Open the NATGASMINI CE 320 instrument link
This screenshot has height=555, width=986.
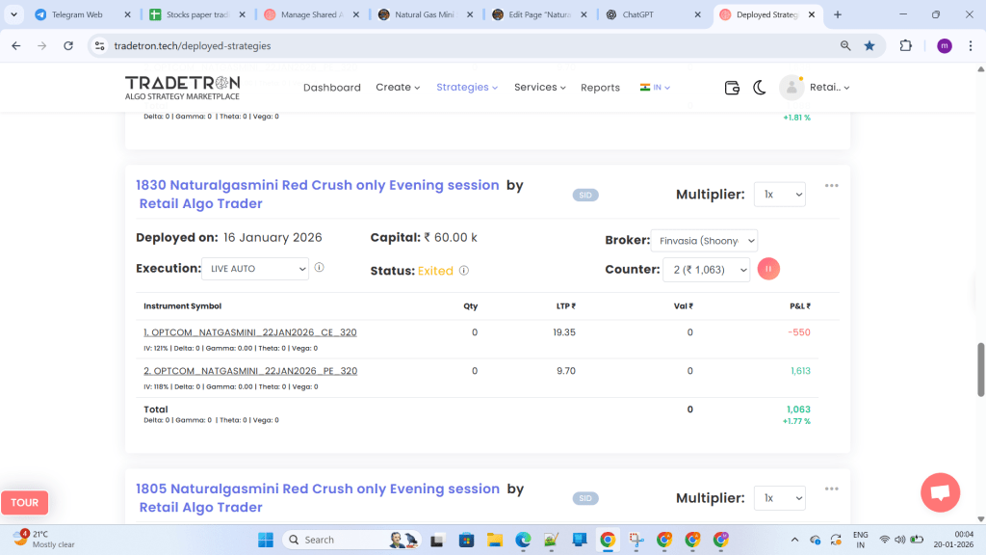tap(250, 332)
